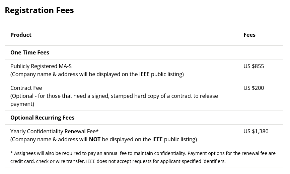Image resolution: width=290 pixels, height=174 pixels.
Task: Click the Publicly Registered MA-S product name
Action: [x=41, y=66]
